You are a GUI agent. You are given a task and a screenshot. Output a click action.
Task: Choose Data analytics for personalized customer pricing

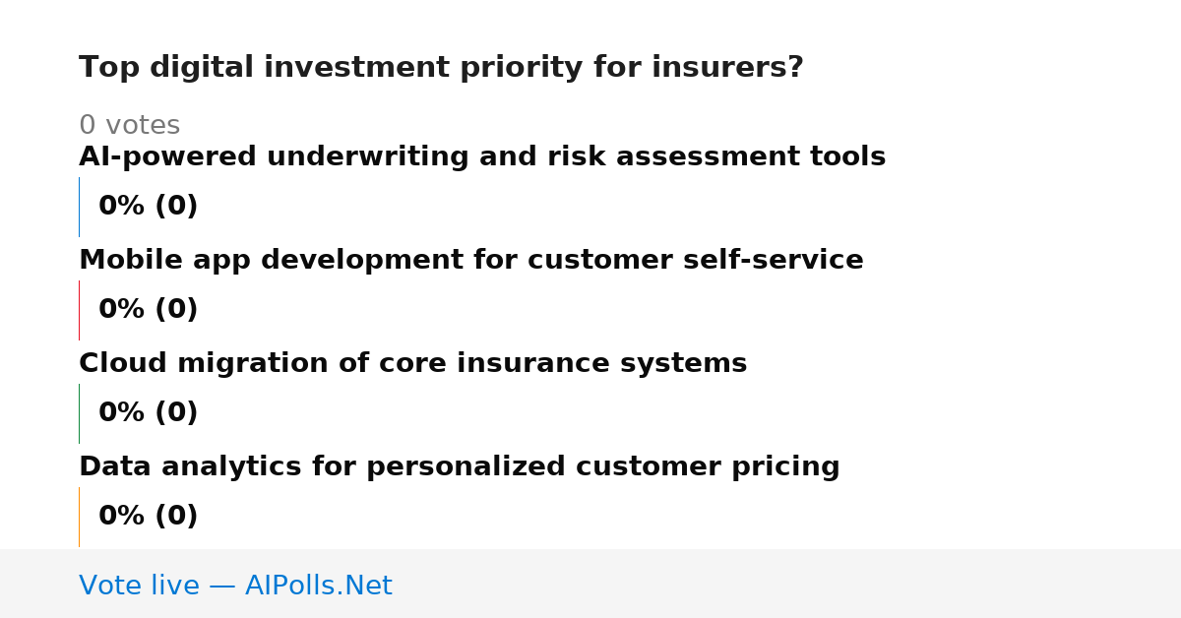(x=460, y=467)
